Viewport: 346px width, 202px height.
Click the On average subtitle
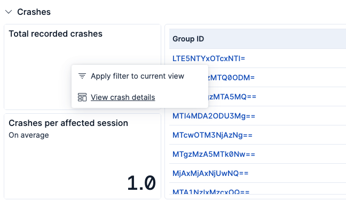point(29,135)
